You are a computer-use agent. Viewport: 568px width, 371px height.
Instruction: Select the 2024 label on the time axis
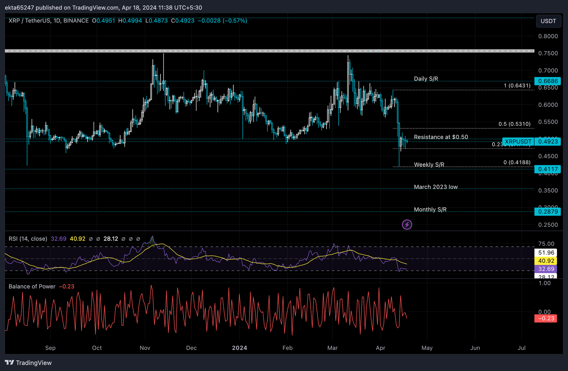coord(240,348)
